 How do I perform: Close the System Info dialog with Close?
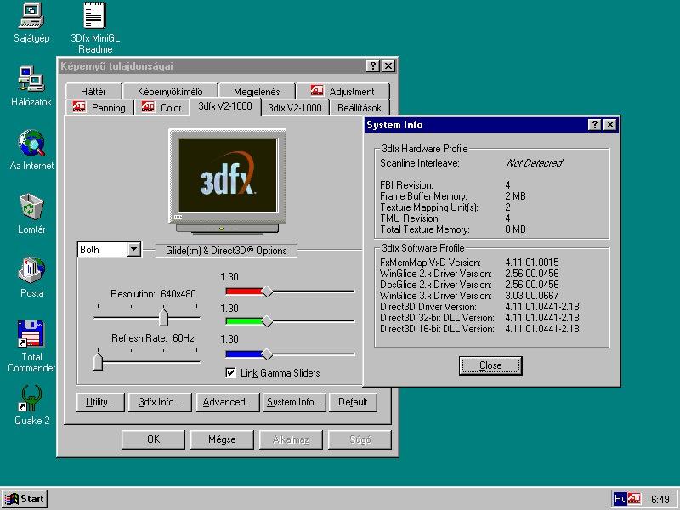[x=490, y=365]
